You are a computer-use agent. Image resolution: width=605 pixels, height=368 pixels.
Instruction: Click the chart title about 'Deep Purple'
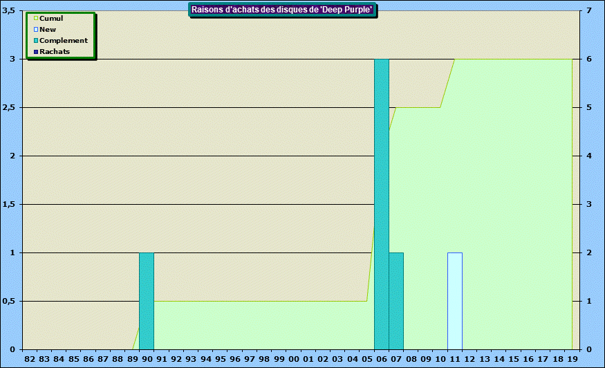(x=282, y=9)
